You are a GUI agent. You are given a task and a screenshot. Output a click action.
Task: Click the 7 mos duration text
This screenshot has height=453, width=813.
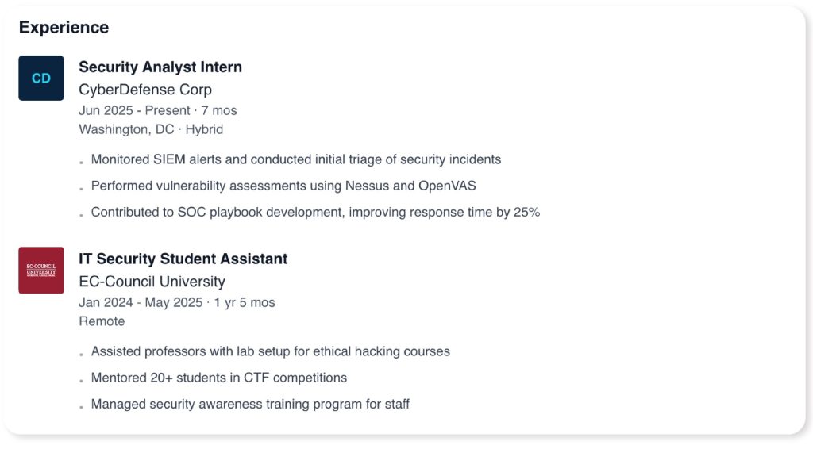tap(219, 110)
